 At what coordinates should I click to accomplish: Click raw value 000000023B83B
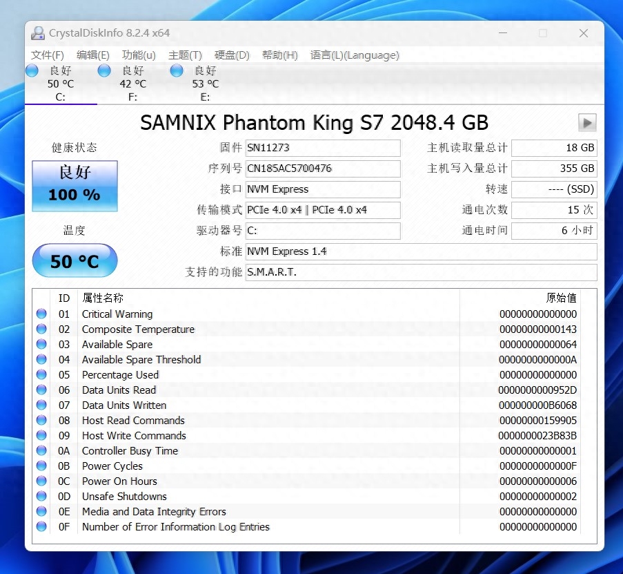coord(537,436)
